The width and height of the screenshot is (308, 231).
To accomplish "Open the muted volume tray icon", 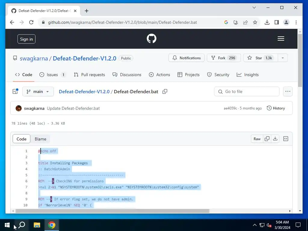I will [x=269, y=225].
